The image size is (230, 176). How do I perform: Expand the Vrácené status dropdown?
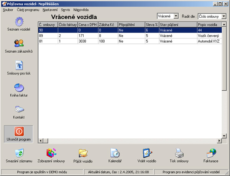click(x=176, y=16)
